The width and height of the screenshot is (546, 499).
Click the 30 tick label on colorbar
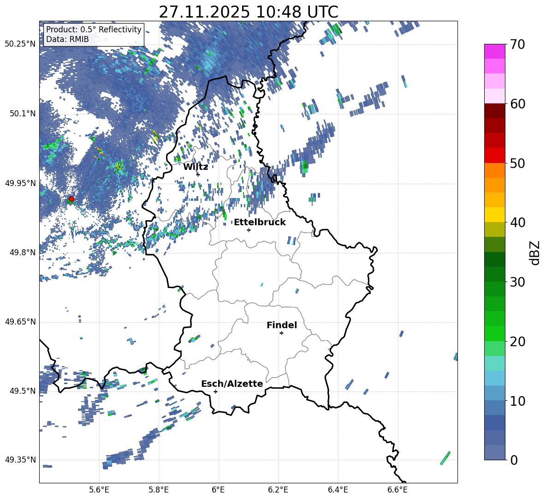[517, 282]
